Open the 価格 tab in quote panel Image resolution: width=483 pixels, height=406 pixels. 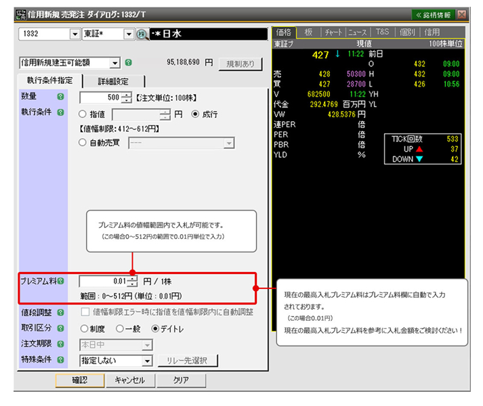284,32
